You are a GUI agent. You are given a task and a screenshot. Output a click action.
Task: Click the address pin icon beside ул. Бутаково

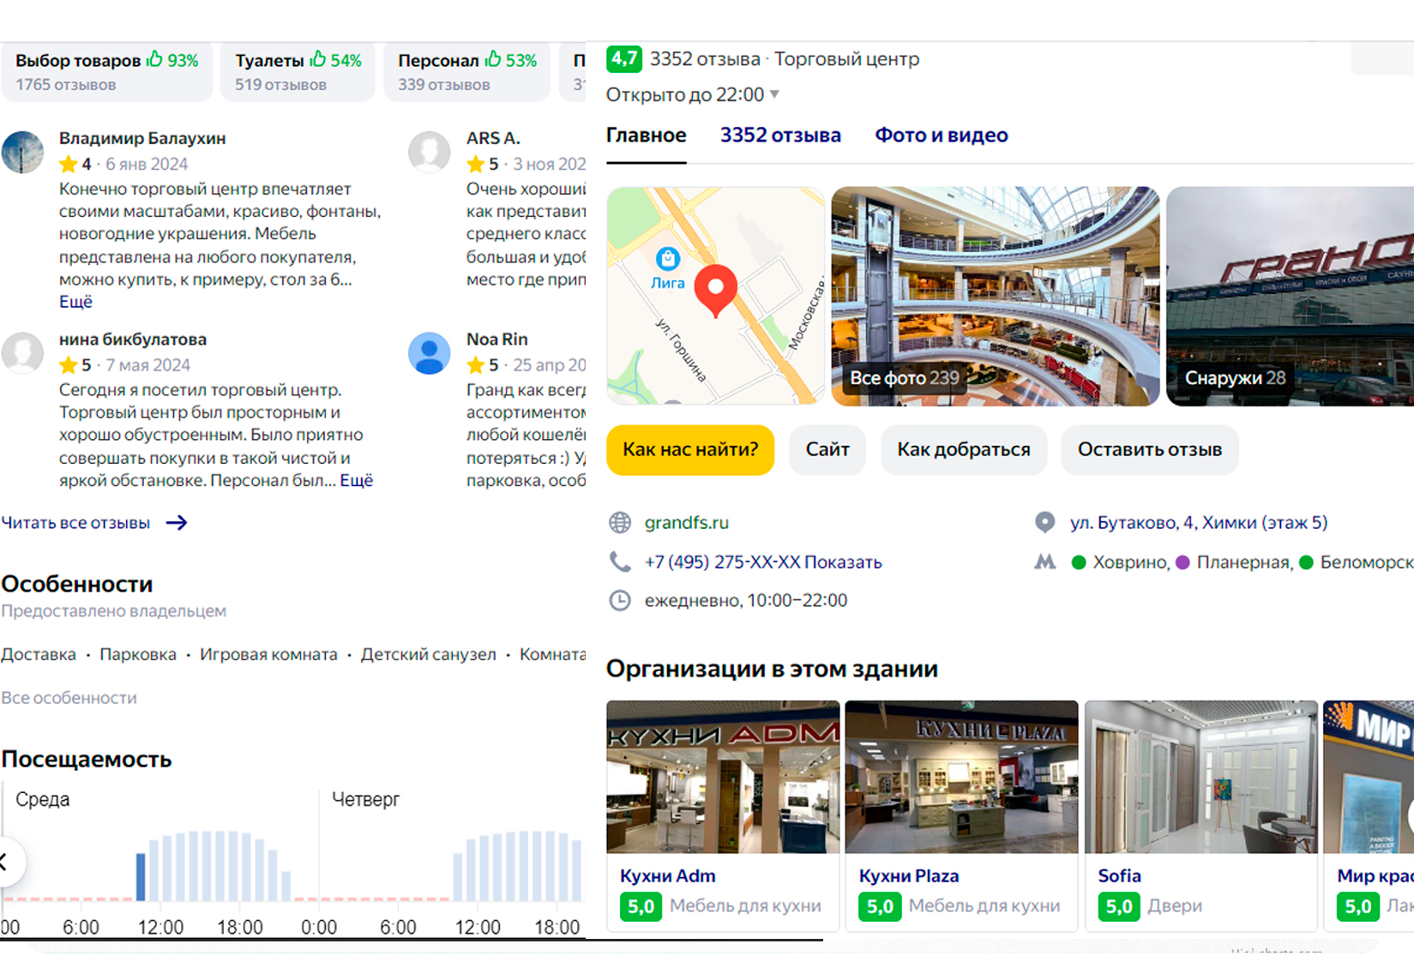[1044, 521]
